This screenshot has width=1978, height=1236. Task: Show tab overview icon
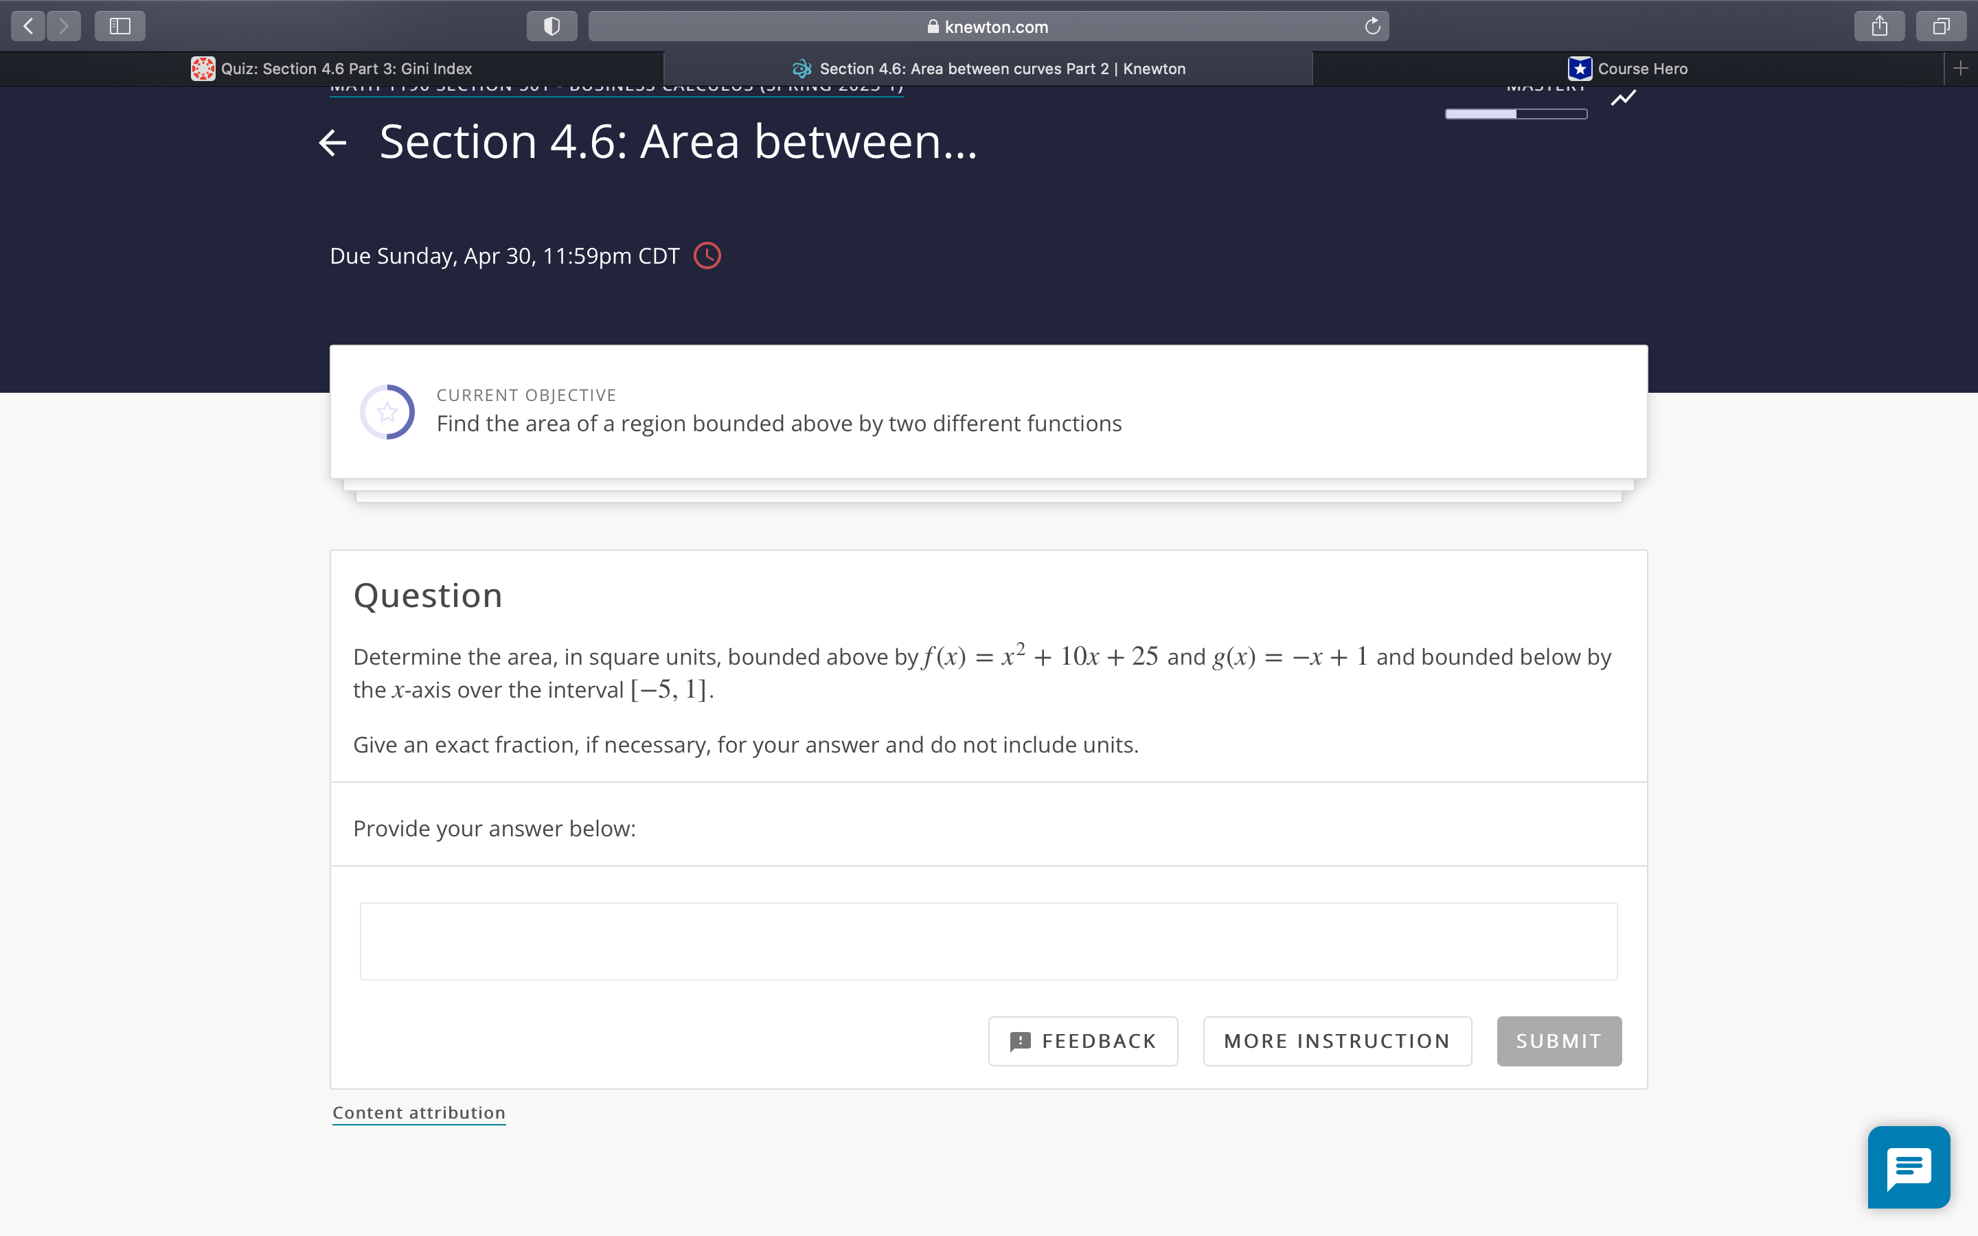click(x=1940, y=26)
